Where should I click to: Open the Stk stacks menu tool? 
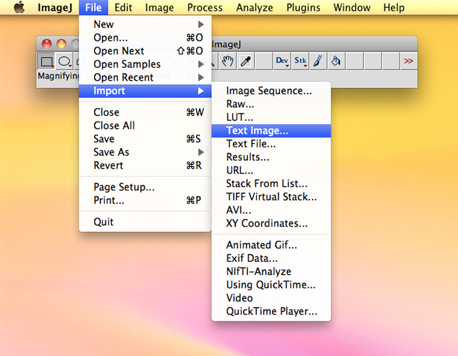point(300,62)
